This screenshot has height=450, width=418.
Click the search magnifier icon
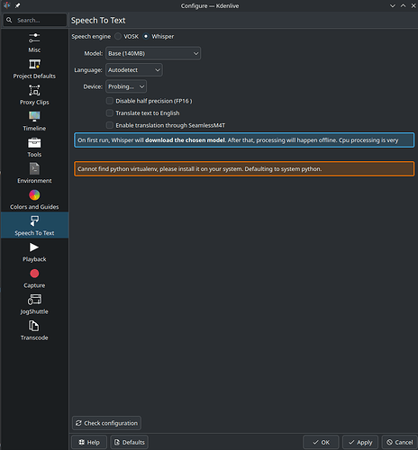pyautogui.click(x=9, y=20)
